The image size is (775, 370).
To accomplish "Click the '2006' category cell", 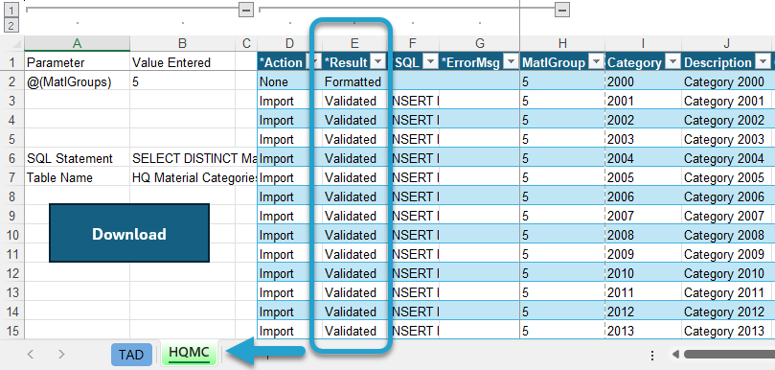I will coord(643,197).
